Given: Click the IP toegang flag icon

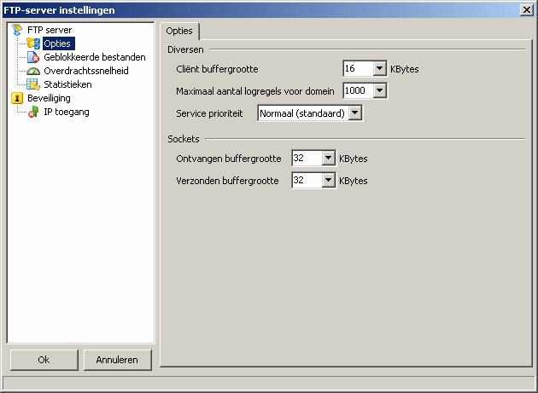Looking at the screenshot, I should pos(33,112).
